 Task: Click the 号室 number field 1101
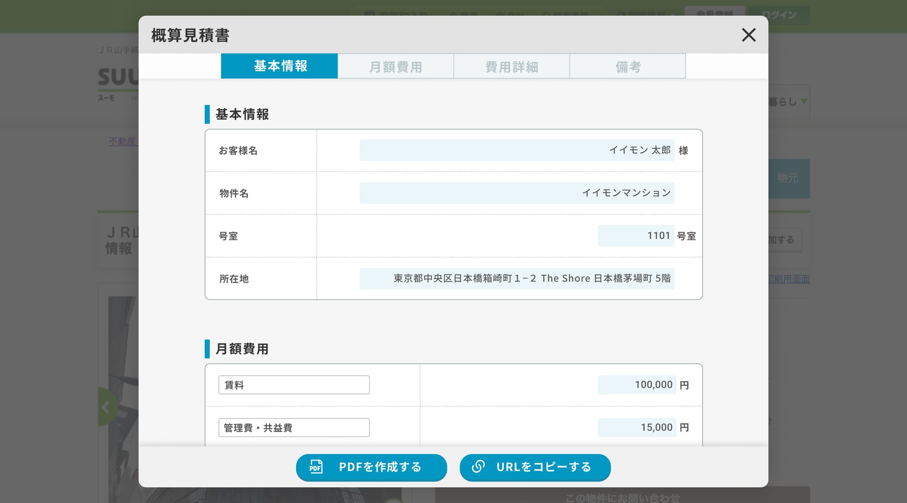point(636,236)
